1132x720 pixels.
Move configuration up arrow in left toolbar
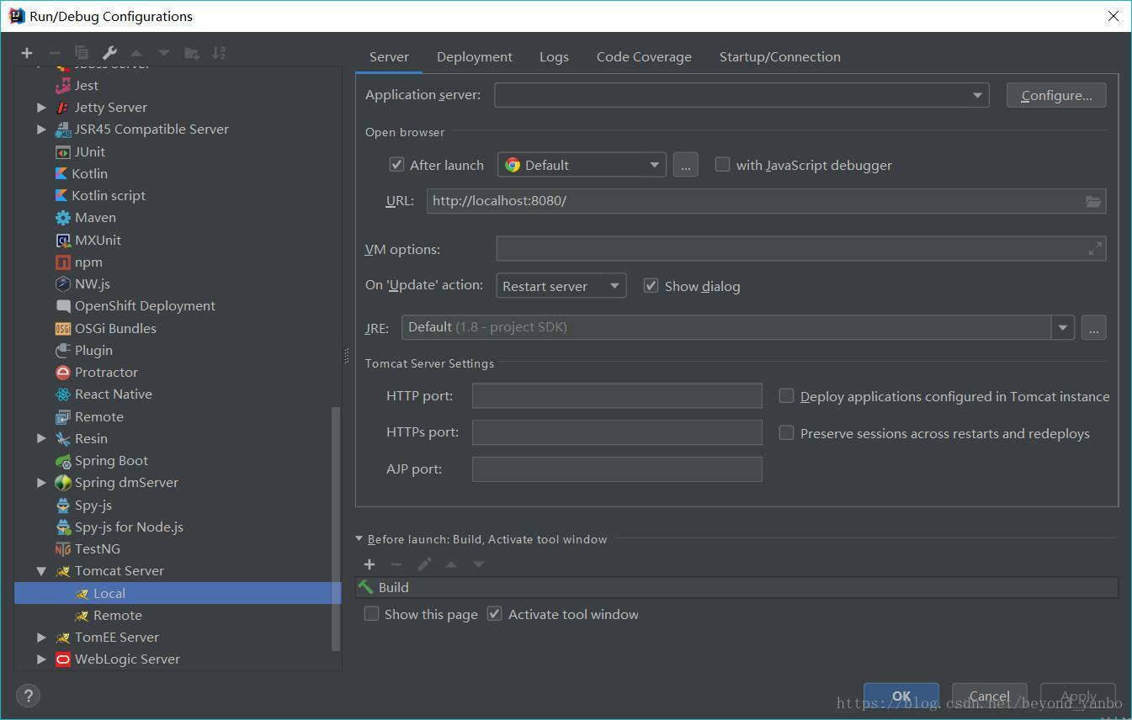tap(136, 53)
